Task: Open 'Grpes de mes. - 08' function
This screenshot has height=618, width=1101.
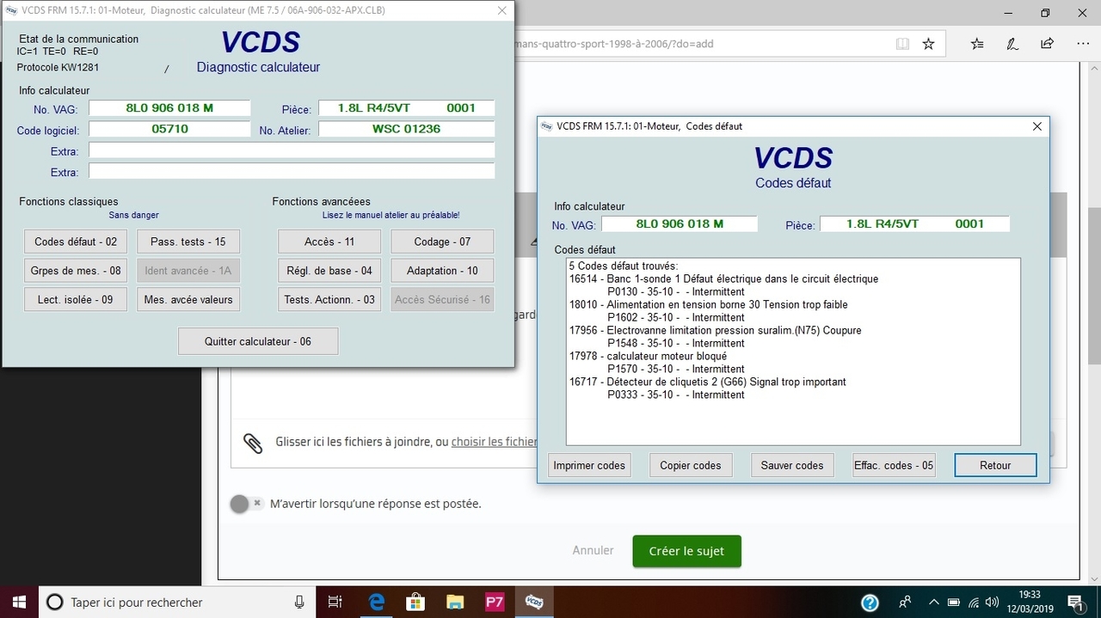Action: tap(76, 271)
